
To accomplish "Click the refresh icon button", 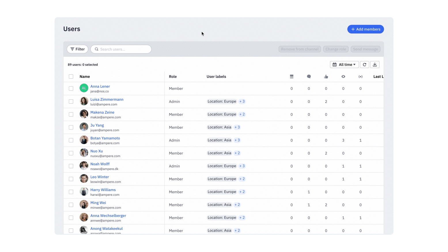I will (364, 65).
